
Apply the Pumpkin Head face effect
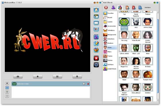point(148,74)
